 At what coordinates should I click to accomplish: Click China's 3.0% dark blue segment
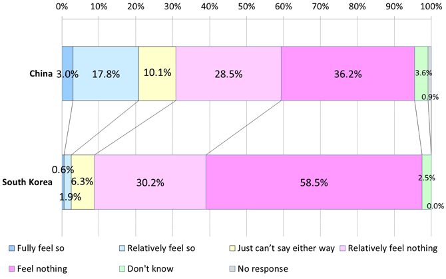point(67,74)
